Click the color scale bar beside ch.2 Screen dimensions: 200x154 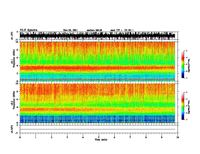[x=183, y=106]
